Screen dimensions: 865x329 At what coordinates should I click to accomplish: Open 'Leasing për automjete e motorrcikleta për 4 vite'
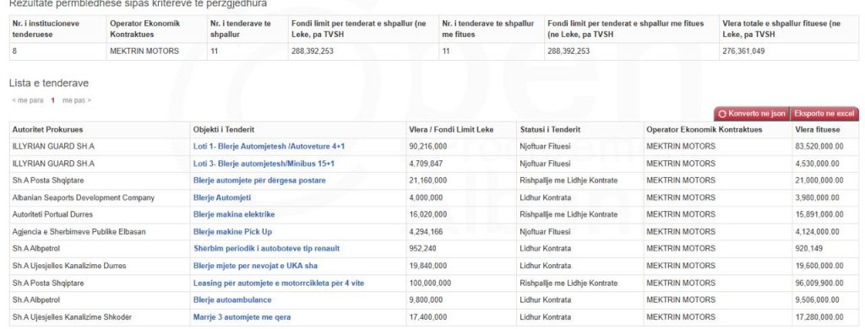(x=279, y=283)
